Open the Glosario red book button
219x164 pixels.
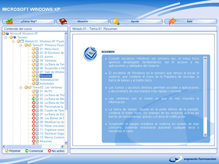(x=83, y=21)
